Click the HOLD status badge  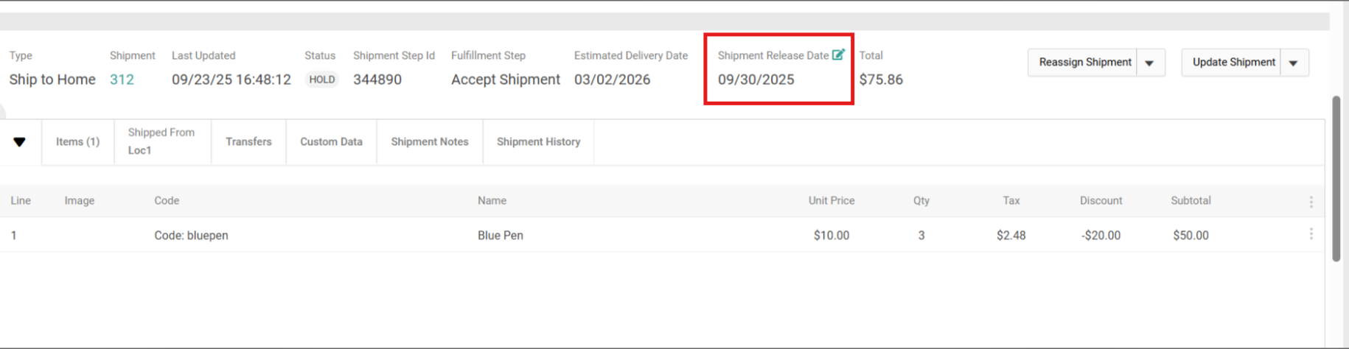tap(321, 80)
